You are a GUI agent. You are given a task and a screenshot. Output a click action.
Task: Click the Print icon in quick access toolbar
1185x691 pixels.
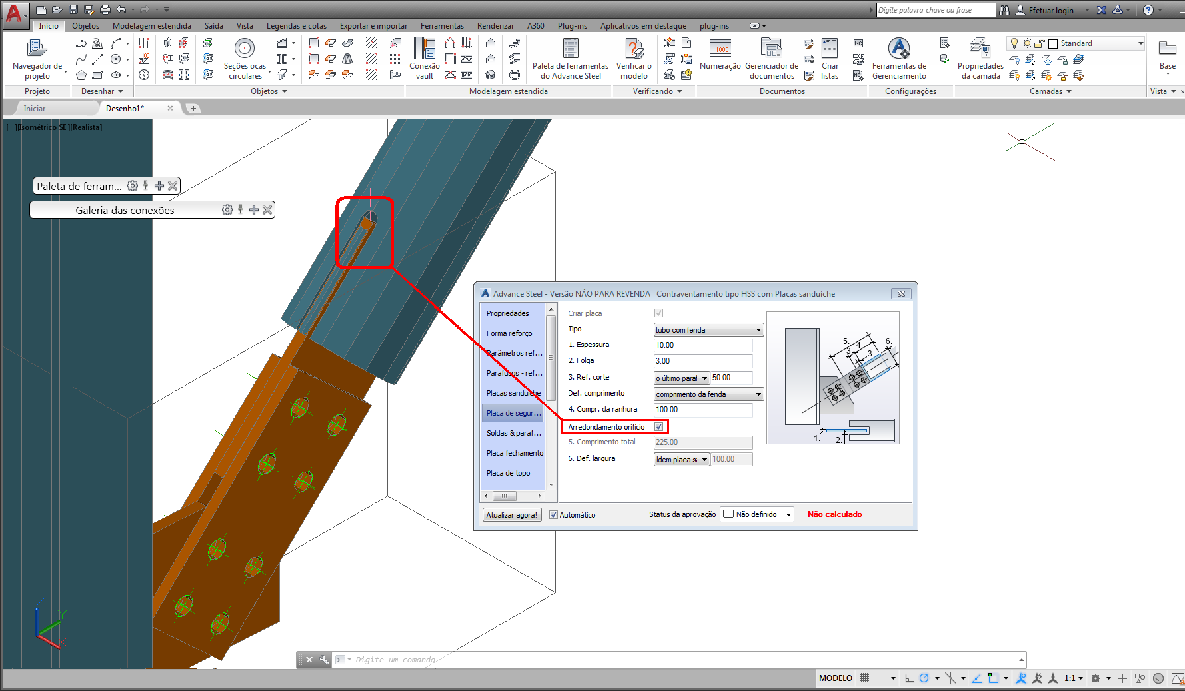(x=105, y=9)
